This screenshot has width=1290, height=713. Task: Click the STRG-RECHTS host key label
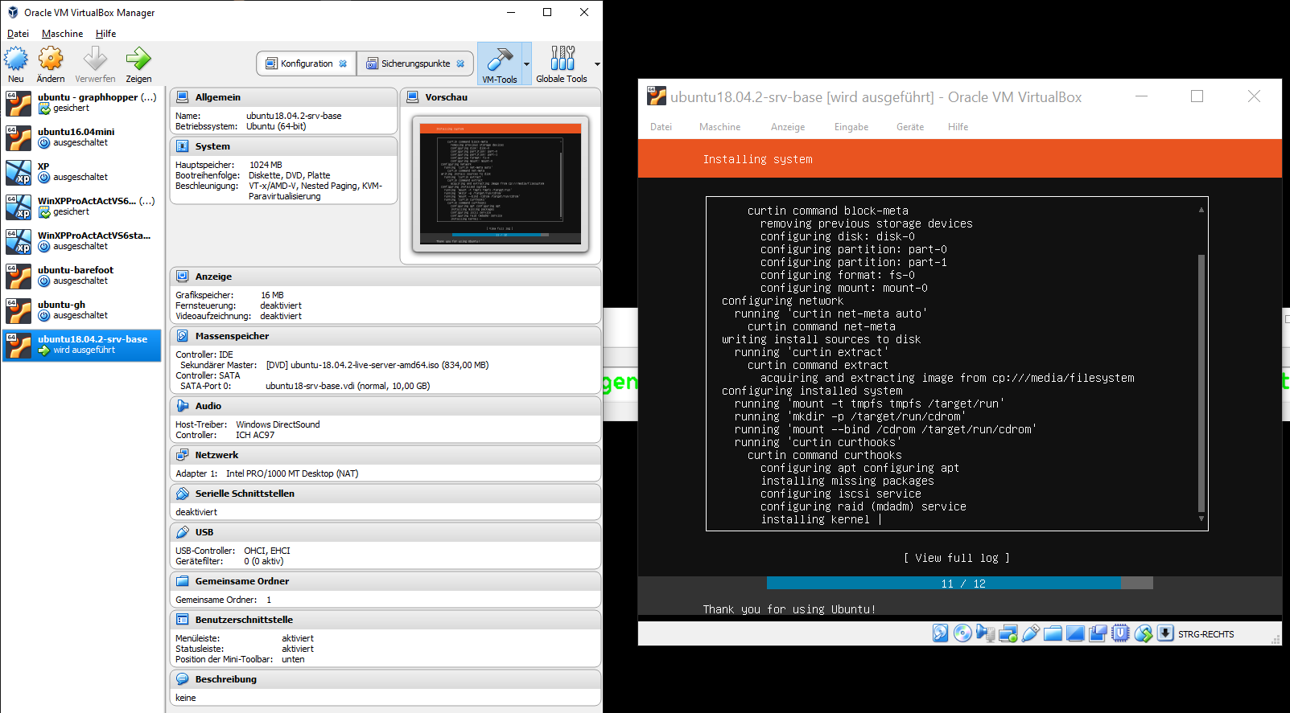pos(1206,634)
